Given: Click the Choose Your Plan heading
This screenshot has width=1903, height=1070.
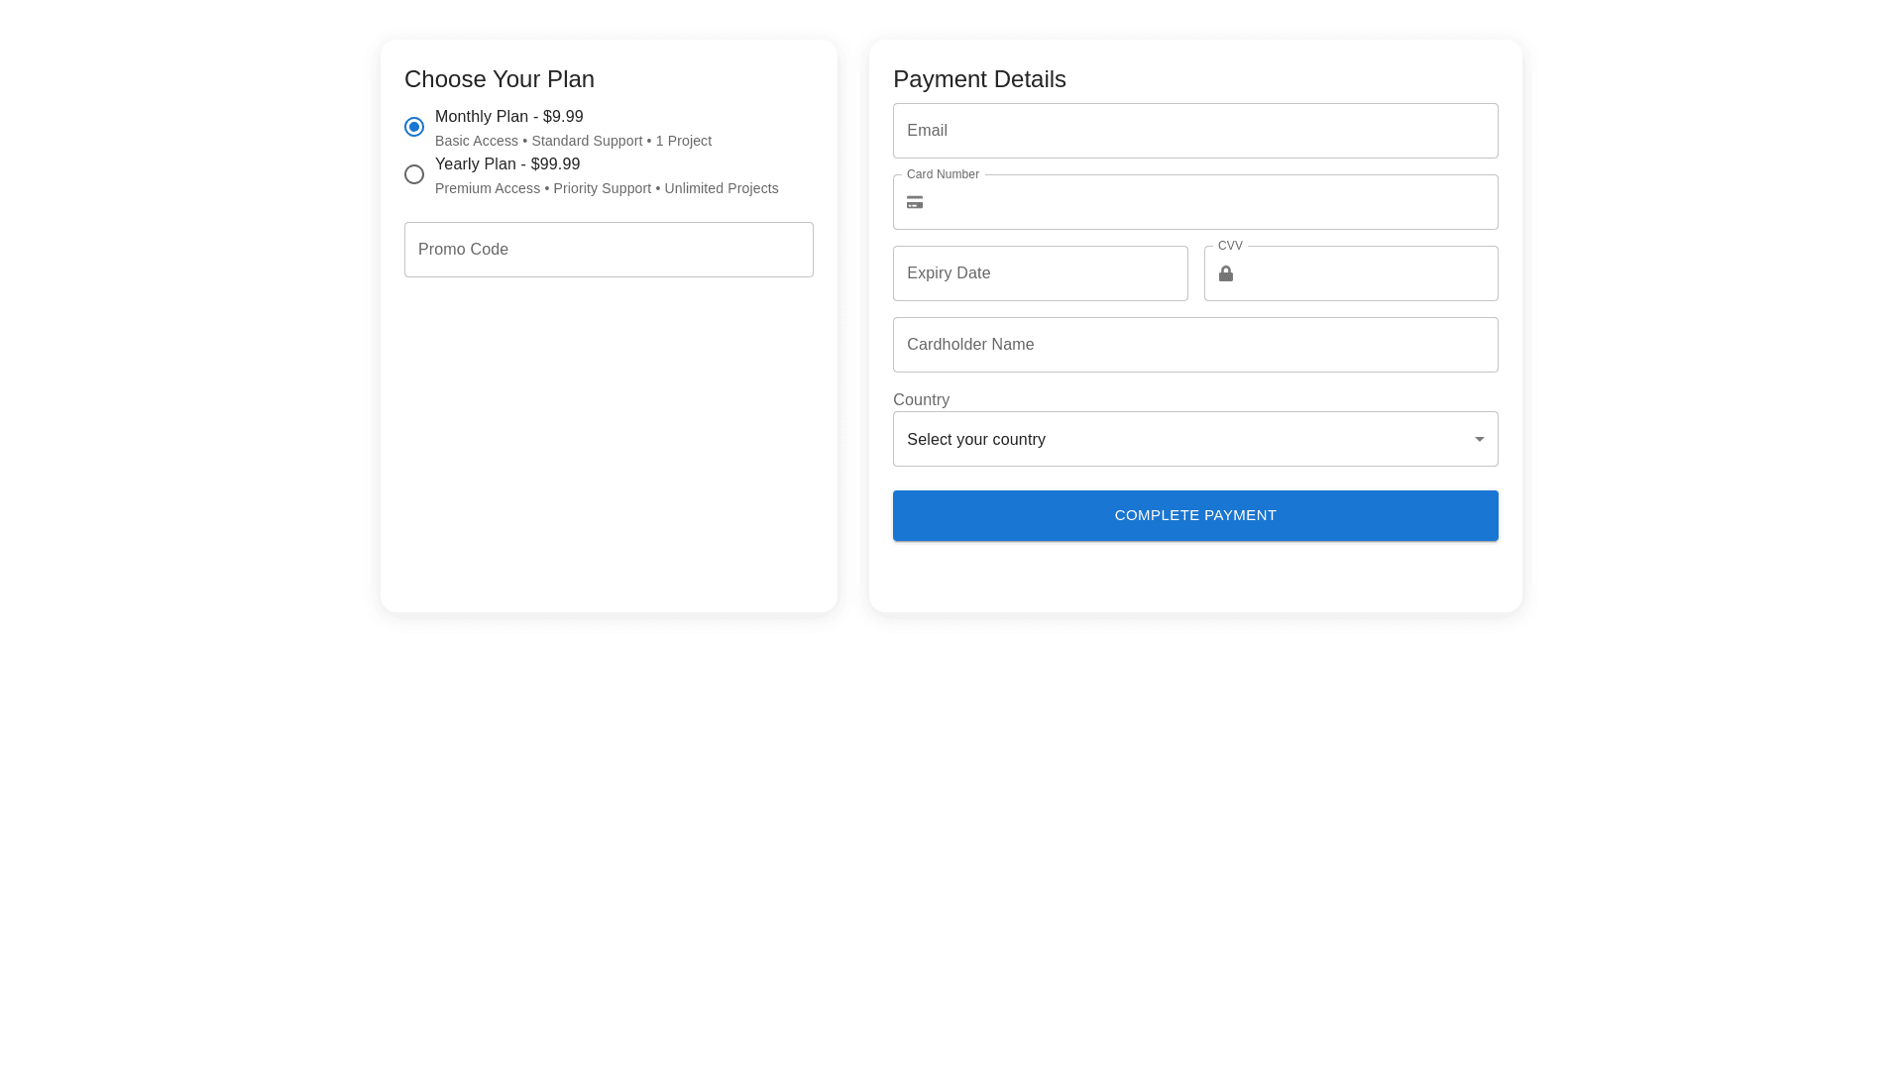Looking at the screenshot, I should pyautogui.click(x=499, y=79).
